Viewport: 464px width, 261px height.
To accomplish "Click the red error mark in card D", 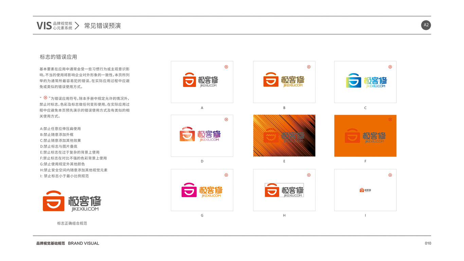I will click(x=226, y=119).
